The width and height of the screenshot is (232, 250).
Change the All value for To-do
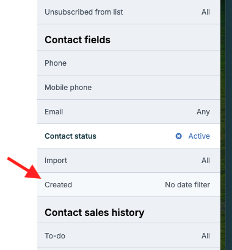point(206,236)
